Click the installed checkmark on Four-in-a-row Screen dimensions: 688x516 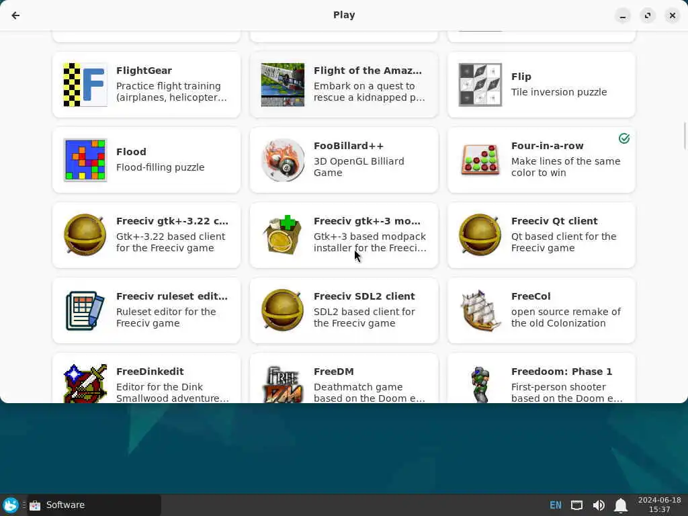pos(624,138)
